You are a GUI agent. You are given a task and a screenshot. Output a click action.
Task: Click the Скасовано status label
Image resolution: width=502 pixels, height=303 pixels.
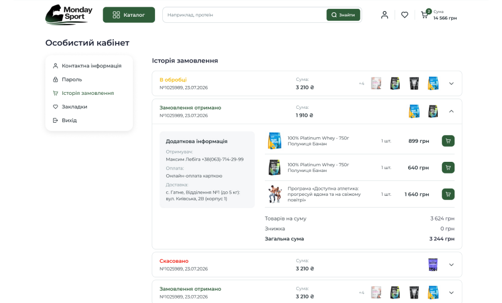174,261
